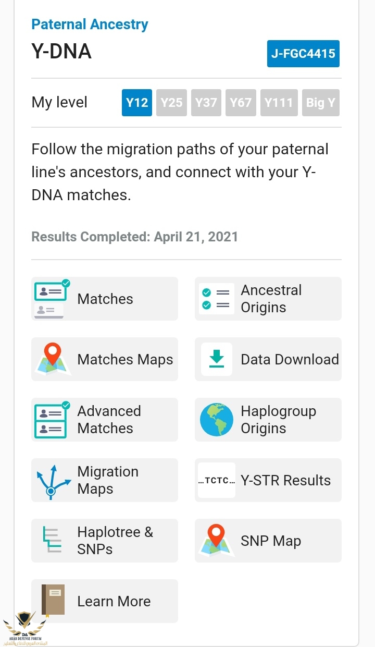This screenshot has height=647, width=375.
Task: Switch to the Y37 level
Action: (206, 102)
